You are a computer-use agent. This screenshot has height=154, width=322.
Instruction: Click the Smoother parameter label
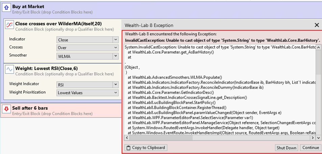point(18,55)
